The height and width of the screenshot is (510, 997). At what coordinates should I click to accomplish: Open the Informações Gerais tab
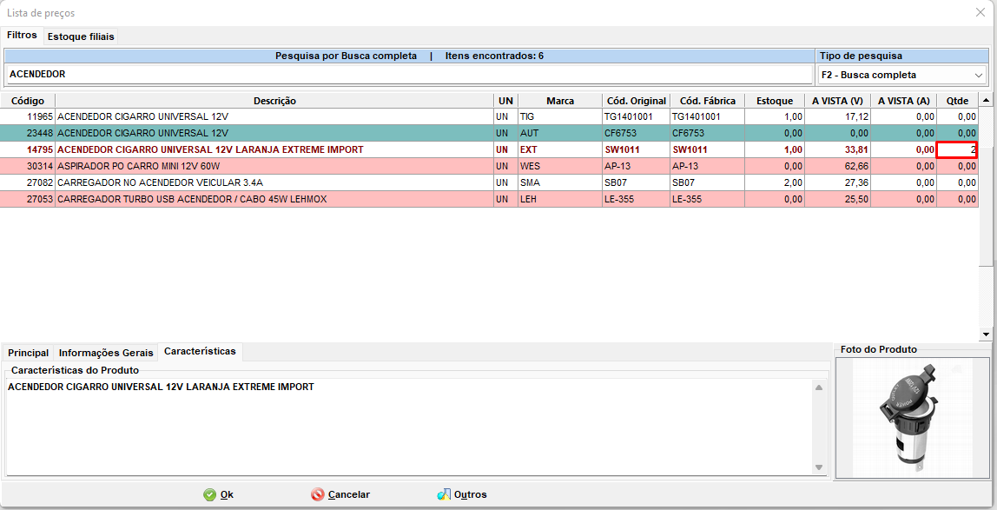click(x=105, y=353)
